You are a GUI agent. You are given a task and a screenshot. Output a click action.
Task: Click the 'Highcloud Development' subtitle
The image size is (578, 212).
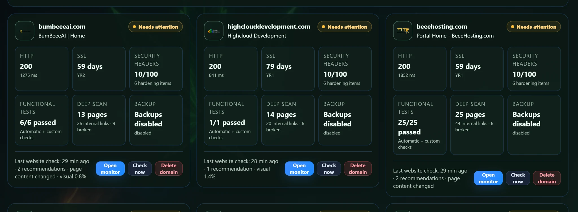[x=257, y=36]
